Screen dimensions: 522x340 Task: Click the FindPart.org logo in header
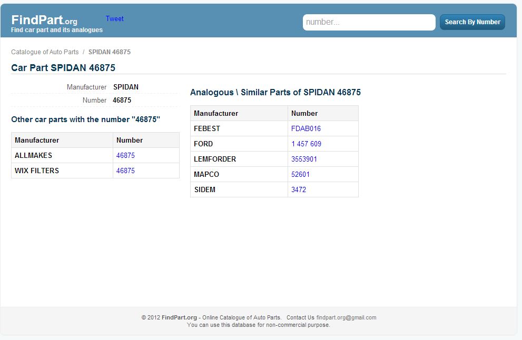[44, 21]
